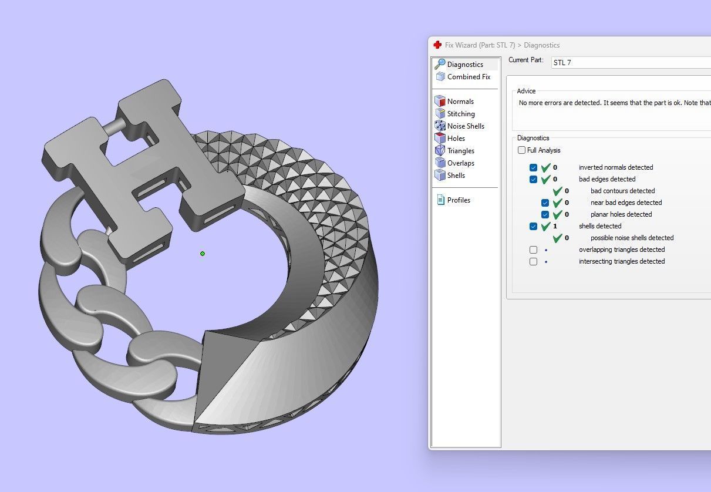Open the Combined Fix page

click(x=463, y=76)
